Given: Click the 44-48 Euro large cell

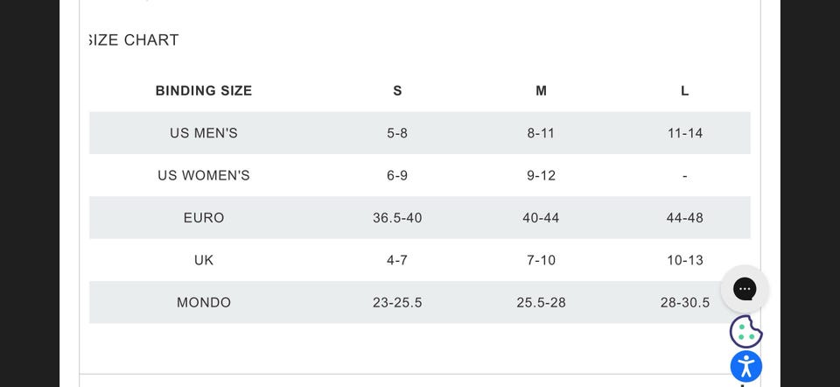Looking at the screenshot, I should (x=684, y=218).
